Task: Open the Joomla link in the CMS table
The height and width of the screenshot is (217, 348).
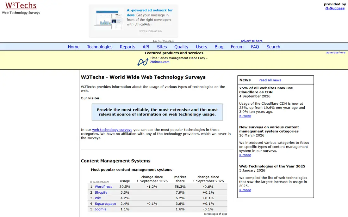Action: point(101,209)
